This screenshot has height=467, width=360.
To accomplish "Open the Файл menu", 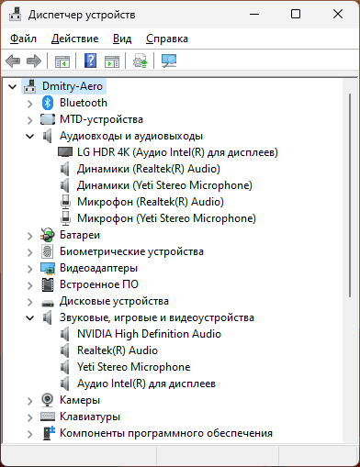I will point(23,39).
